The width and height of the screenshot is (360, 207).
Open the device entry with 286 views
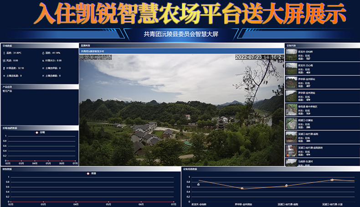(x=291, y=124)
